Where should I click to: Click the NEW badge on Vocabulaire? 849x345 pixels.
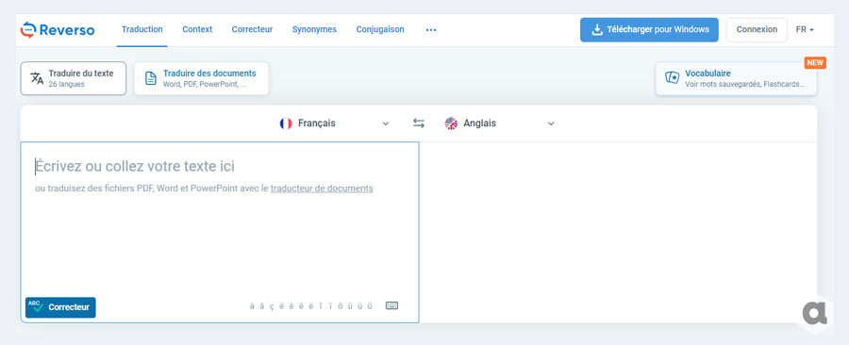815,63
